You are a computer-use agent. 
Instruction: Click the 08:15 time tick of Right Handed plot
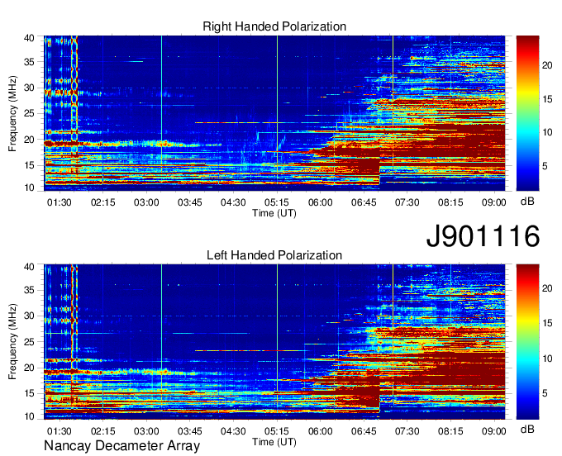click(450, 202)
